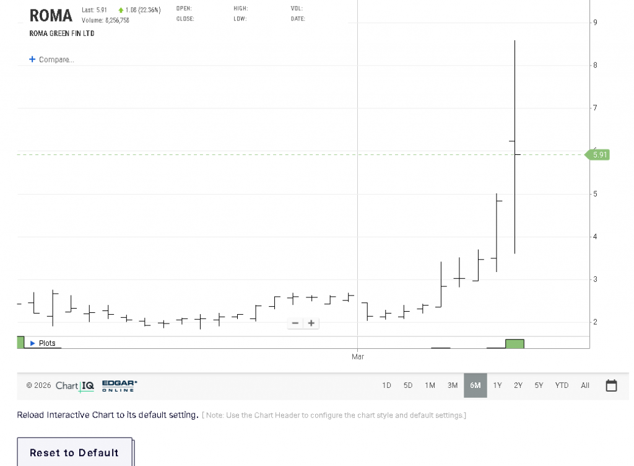Screen dimensions: 634x466
Task: Expand the Plots panel
Action: pyautogui.click(x=42, y=343)
